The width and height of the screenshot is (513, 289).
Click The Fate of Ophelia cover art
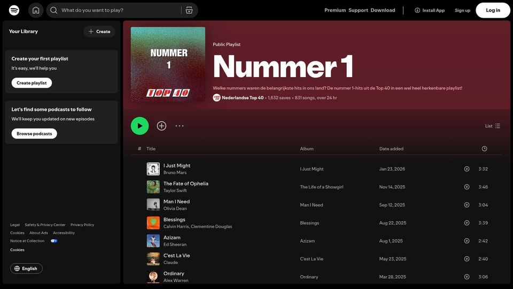(x=153, y=187)
